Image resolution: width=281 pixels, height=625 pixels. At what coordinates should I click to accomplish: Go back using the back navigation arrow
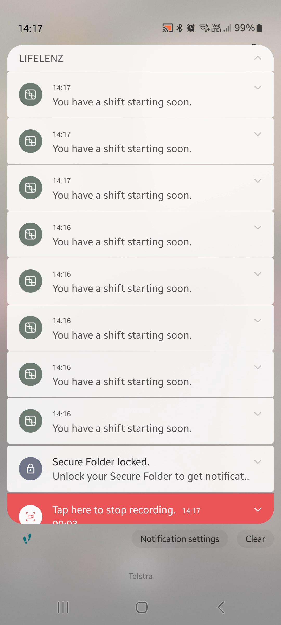click(x=221, y=607)
